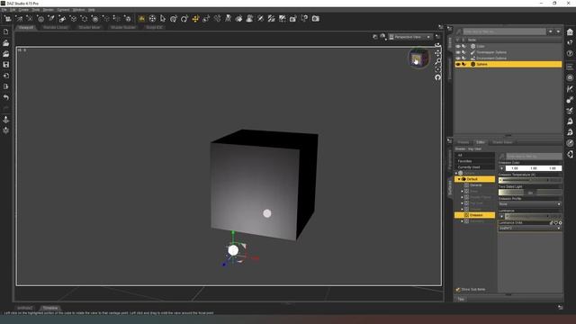Switch to the Shader Mixer tab

click(x=89, y=27)
